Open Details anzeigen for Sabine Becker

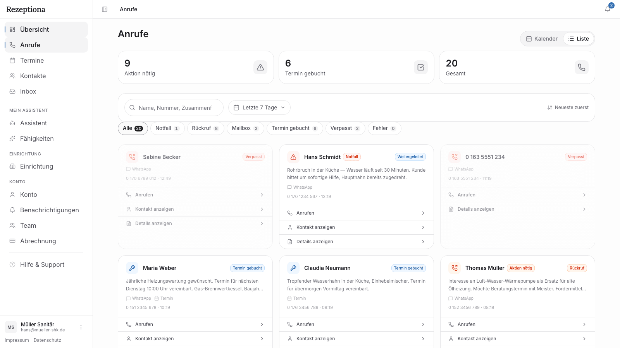click(195, 223)
